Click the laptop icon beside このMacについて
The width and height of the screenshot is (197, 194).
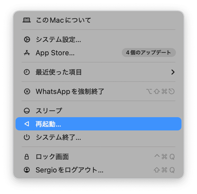[x=27, y=20]
